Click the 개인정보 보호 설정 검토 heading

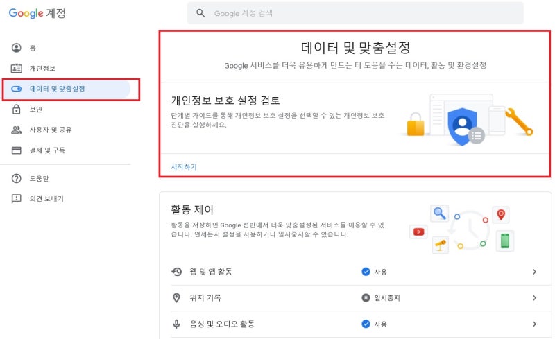pos(225,101)
